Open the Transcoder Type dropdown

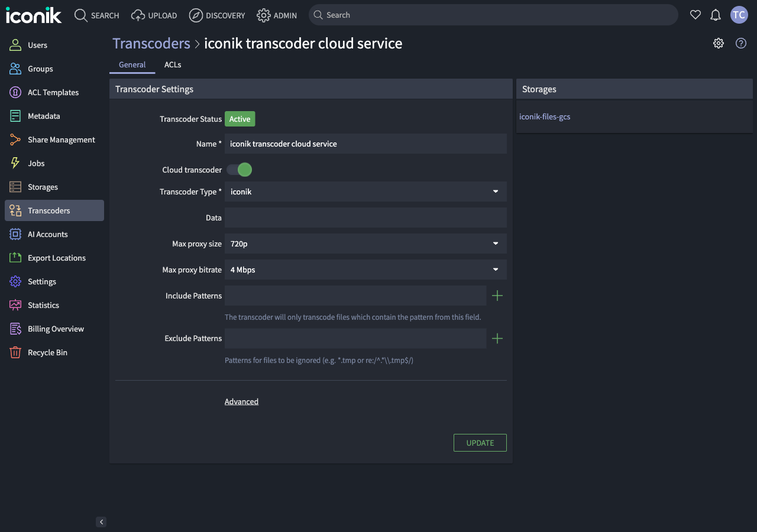click(x=365, y=192)
